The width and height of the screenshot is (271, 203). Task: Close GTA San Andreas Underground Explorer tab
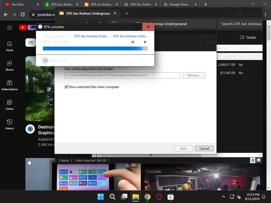(x=115, y=13)
